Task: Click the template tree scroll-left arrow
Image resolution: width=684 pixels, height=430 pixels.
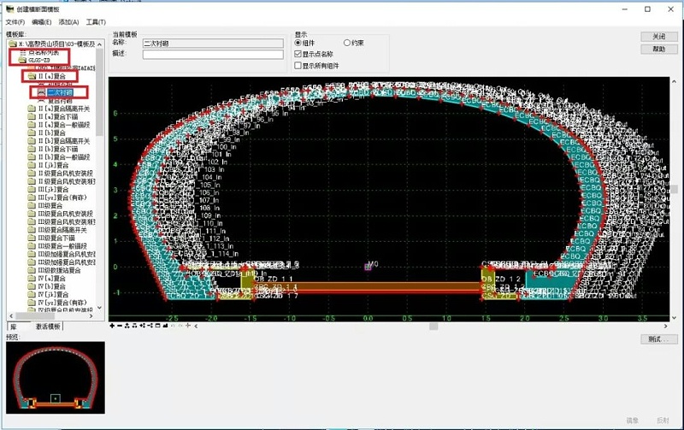Action: coord(11,315)
